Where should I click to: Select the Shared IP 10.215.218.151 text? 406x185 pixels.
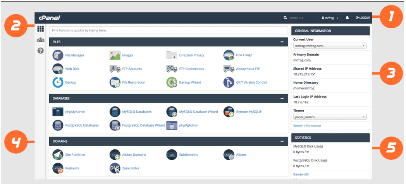tap(304, 74)
